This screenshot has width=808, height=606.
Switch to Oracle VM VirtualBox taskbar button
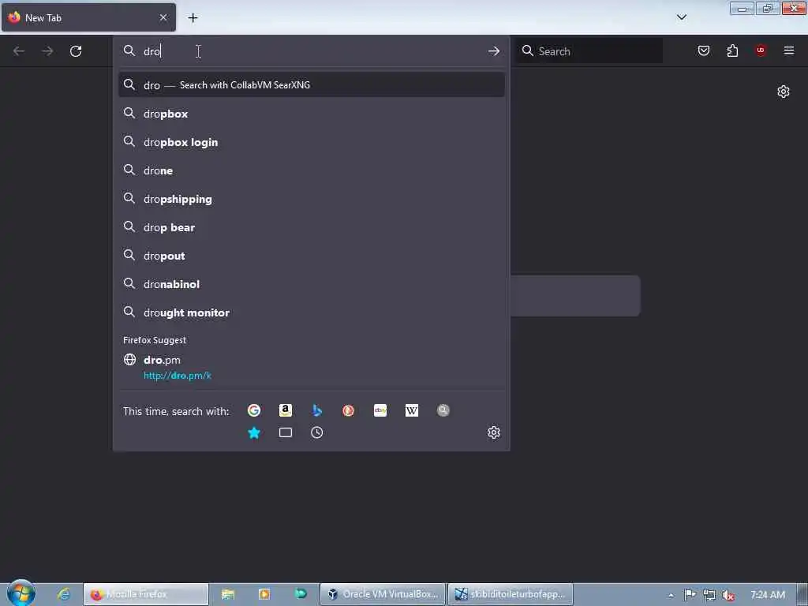[383, 594]
